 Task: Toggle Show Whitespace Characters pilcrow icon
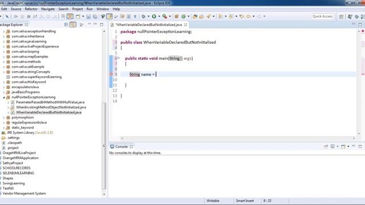[135, 17]
